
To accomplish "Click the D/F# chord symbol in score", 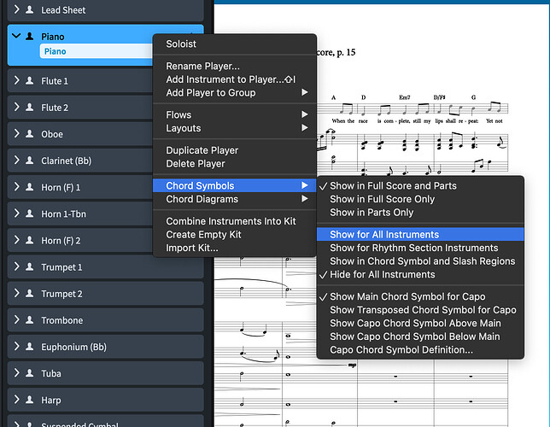I will (x=439, y=97).
